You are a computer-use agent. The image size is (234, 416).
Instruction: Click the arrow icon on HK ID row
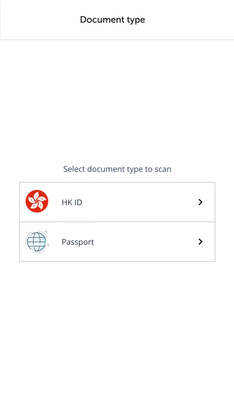click(x=201, y=202)
